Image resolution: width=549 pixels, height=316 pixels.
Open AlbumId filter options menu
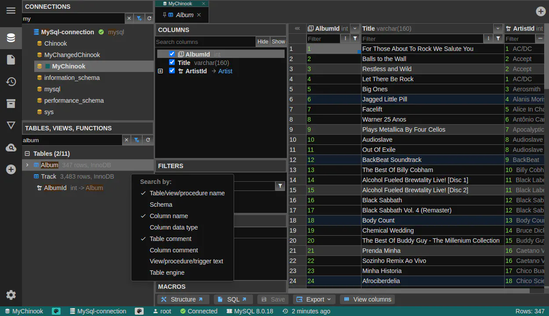(x=345, y=39)
